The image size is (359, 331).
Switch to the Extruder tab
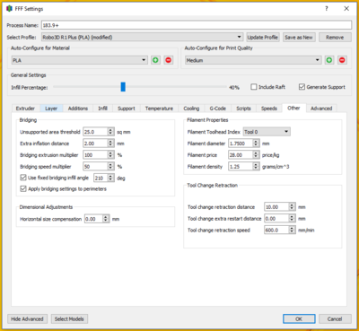[x=25, y=109]
